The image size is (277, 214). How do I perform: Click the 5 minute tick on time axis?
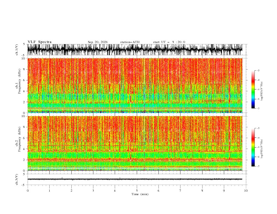click(x=137, y=191)
